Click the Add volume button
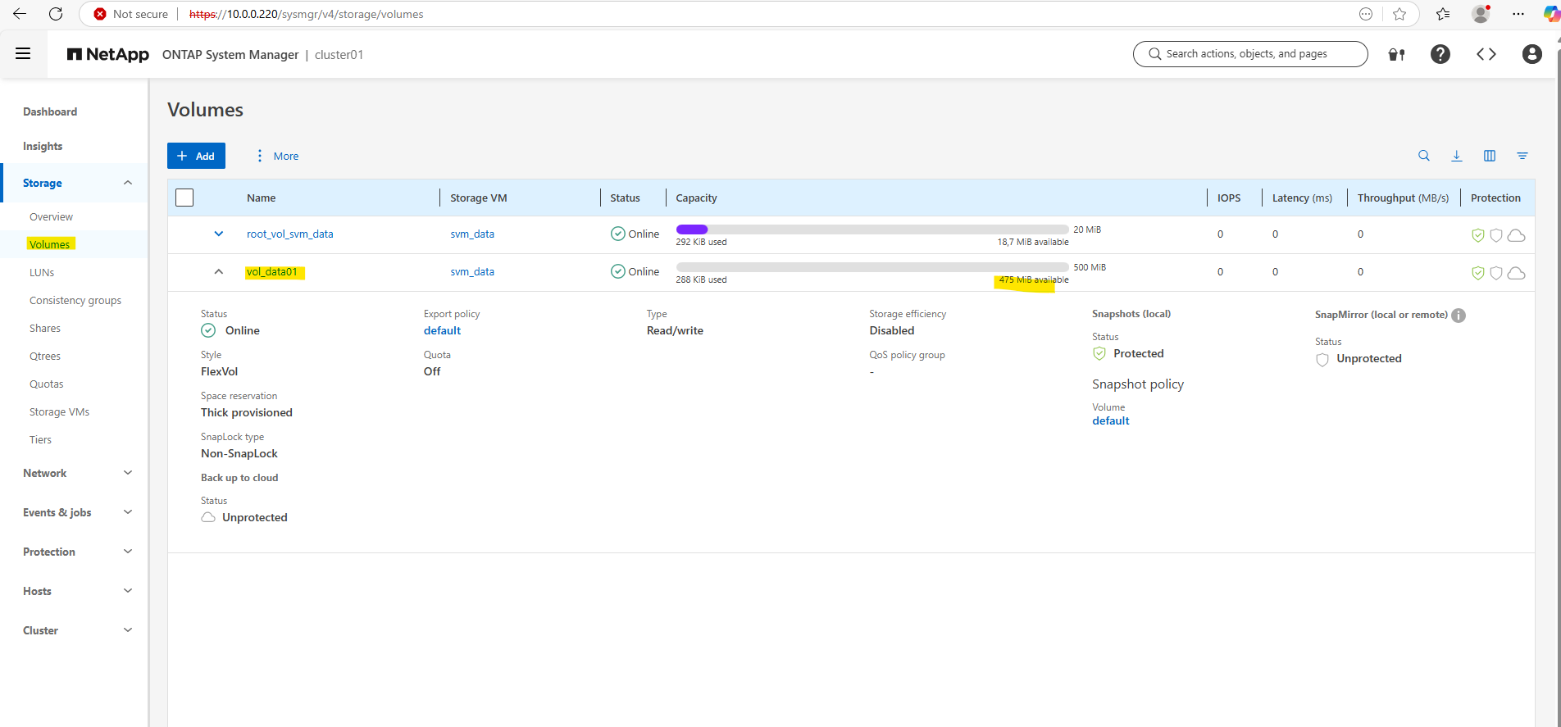Viewport: 1561px width, 727px height. (x=196, y=156)
